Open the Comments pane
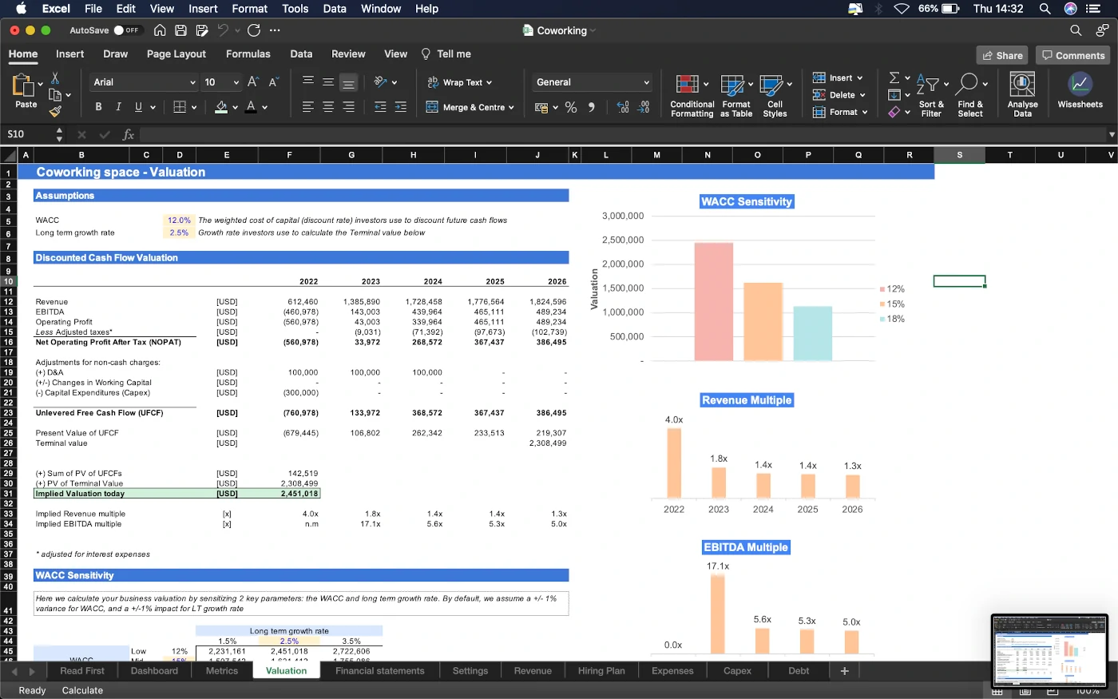The height and width of the screenshot is (699, 1118). [x=1072, y=55]
